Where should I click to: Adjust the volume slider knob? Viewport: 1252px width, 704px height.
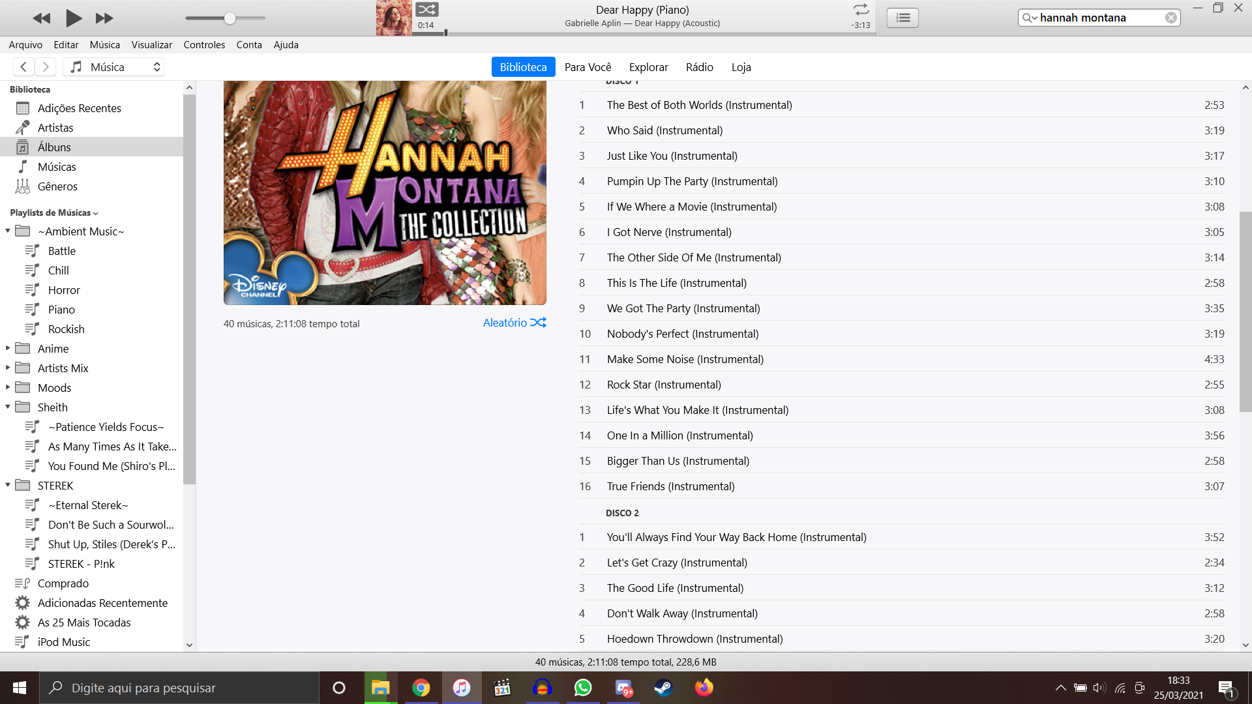tap(230, 18)
